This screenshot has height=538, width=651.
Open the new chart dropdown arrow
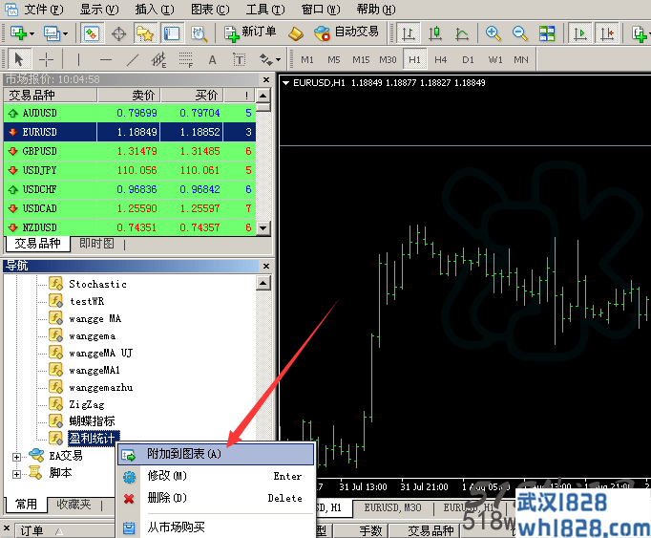(31, 33)
